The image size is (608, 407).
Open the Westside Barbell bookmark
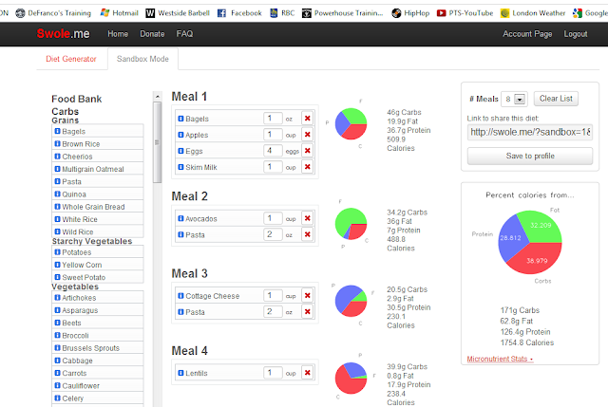[x=178, y=13]
